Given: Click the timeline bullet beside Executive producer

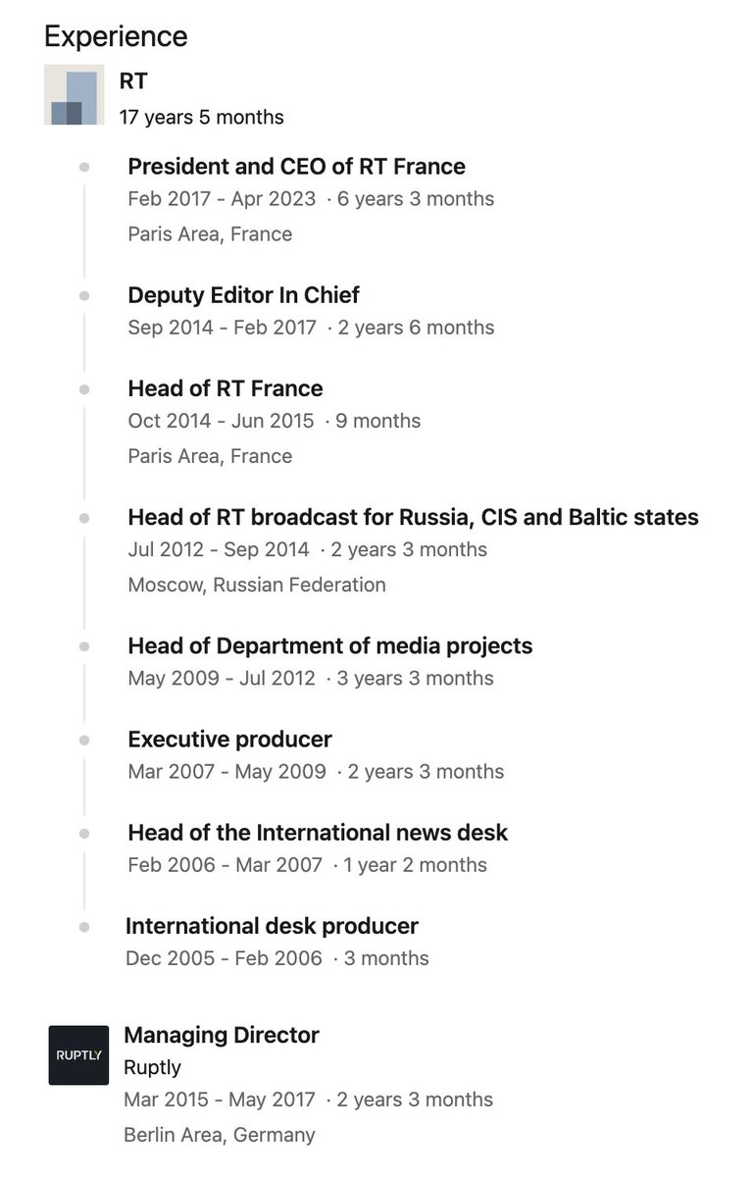Looking at the screenshot, I should (x=84, y=740).
